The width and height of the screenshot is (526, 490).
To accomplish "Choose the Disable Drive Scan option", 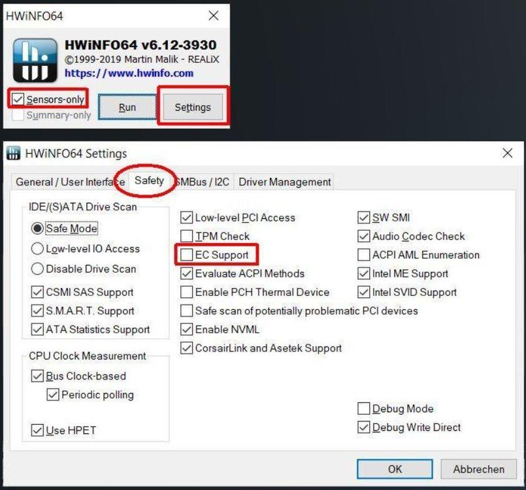I will pos(38,269).
